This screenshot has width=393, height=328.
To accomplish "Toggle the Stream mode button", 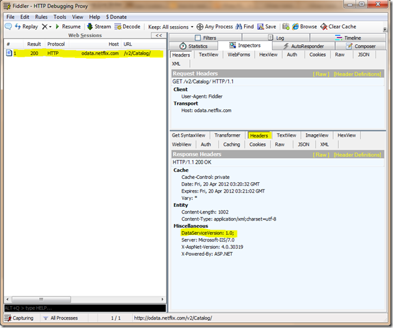I will click(99, 27).
